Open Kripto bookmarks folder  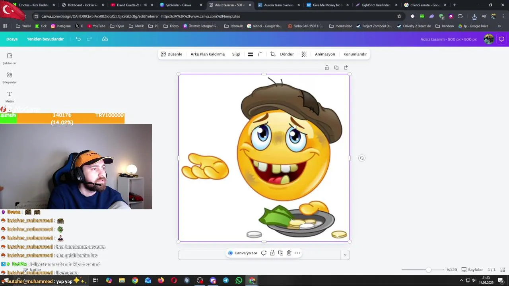(x=171, y=26)
